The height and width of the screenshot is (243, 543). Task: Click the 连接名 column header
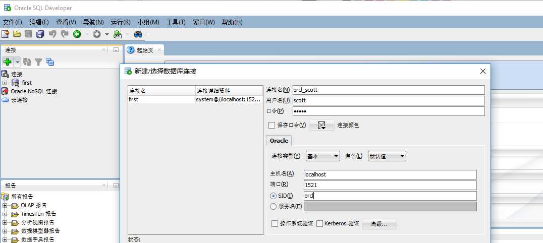161,91
